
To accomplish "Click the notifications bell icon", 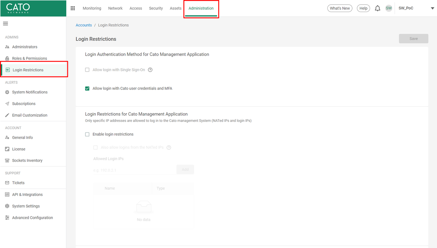I will coord(378,8).
